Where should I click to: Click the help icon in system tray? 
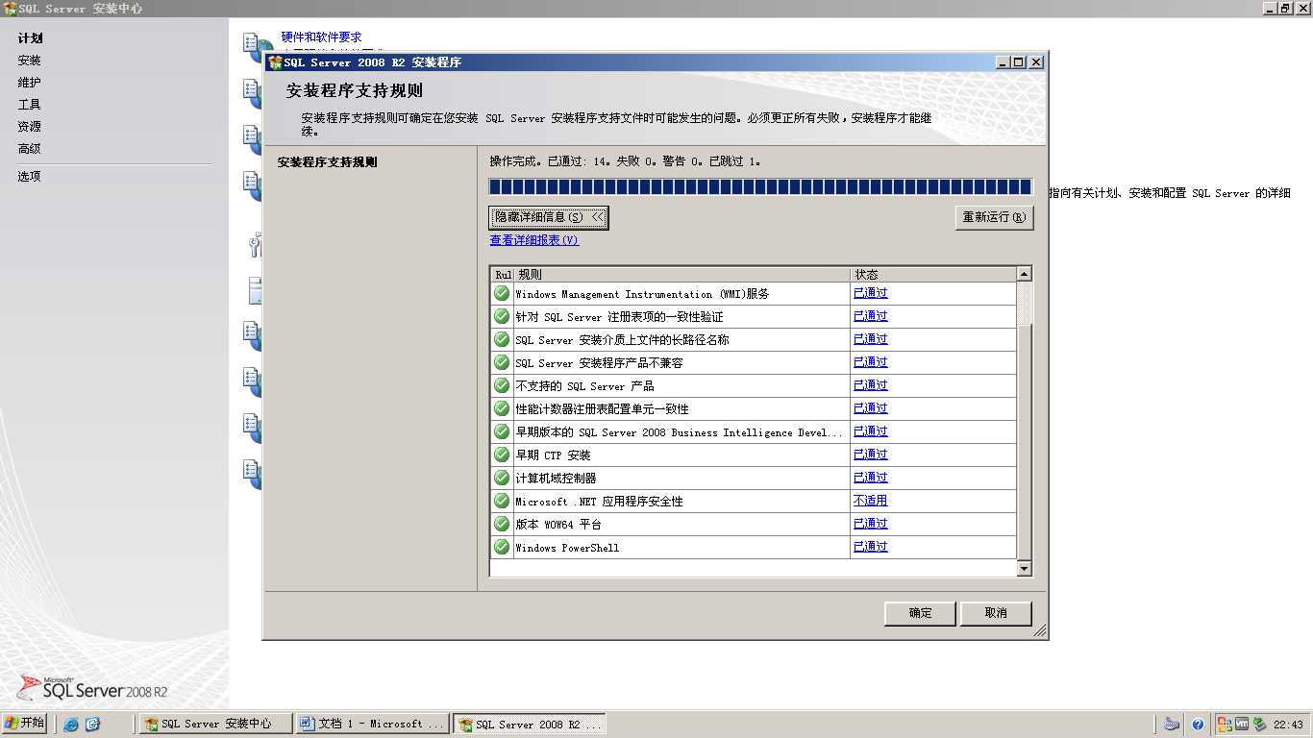pyautogui.click(x=1198, y=725)
